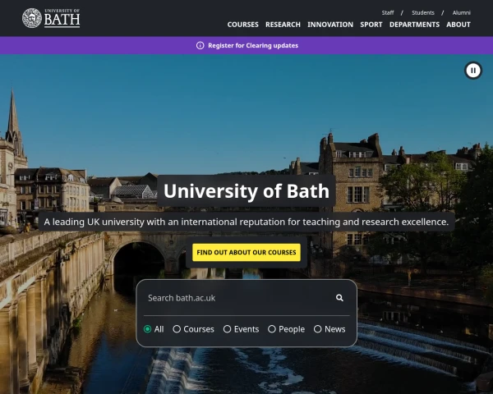Go to the Staff page
Screen dimensions: 493x394
388,12
